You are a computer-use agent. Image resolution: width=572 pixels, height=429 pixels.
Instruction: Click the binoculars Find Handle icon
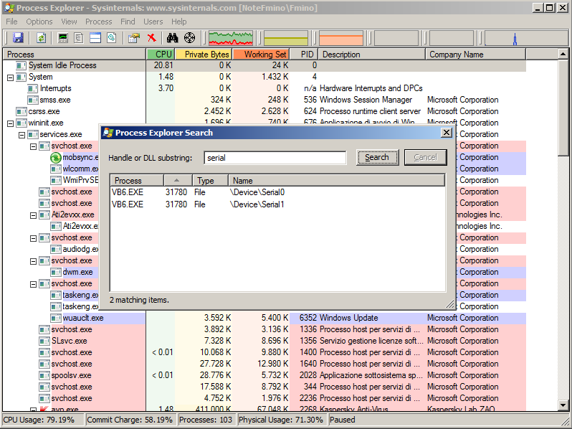[172, 37]
